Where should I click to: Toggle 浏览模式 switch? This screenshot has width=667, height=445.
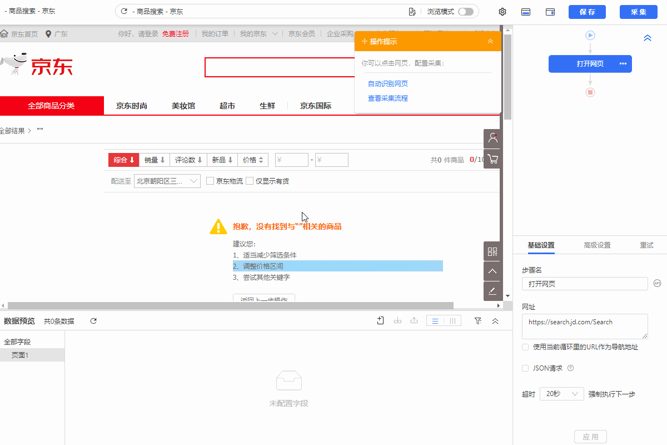pos(466,12)
